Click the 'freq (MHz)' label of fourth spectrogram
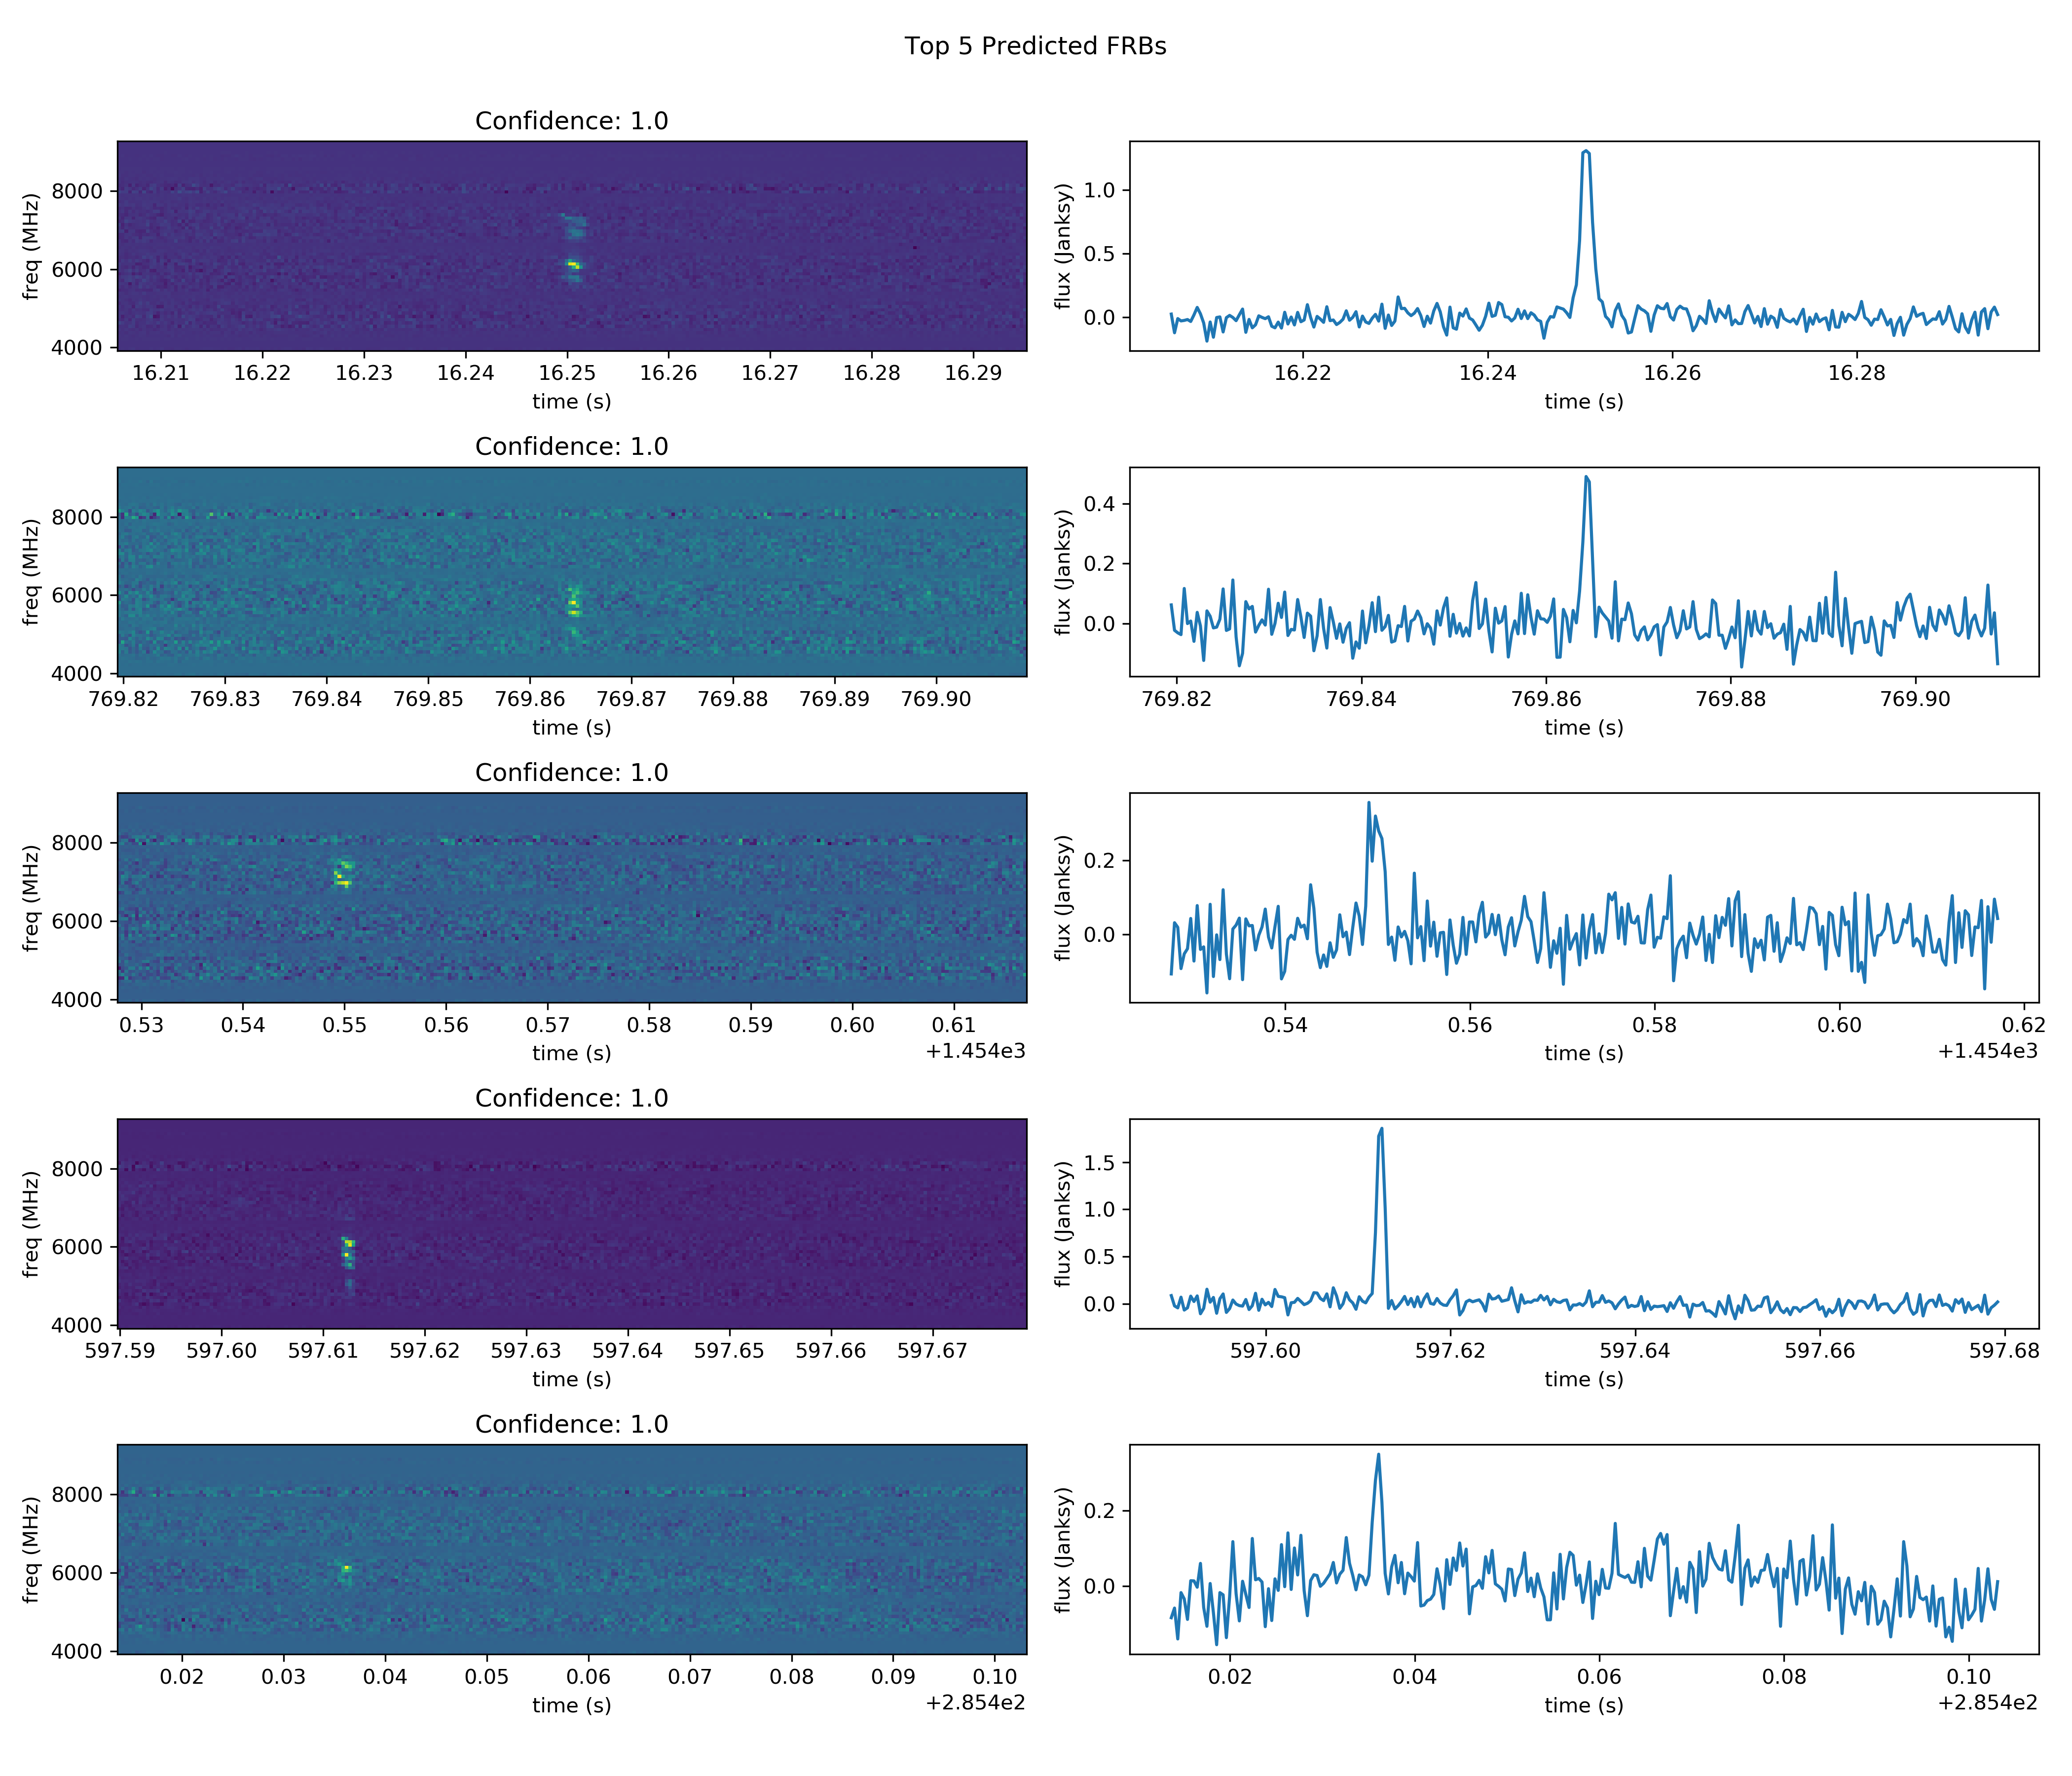The width and height of the screenshot is (2072, 1776). click(x=31, y=1224)
